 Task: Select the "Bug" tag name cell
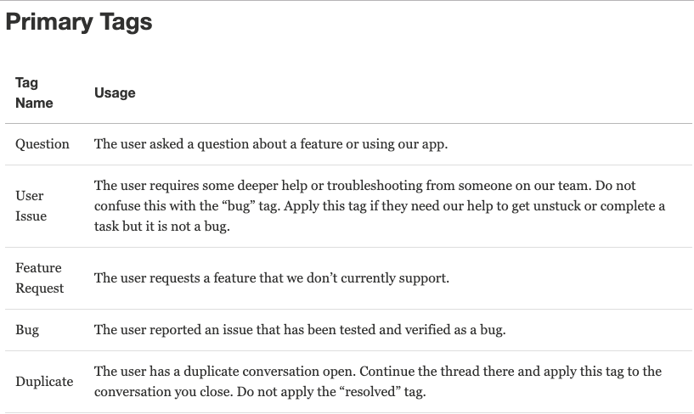pos(27,329)
